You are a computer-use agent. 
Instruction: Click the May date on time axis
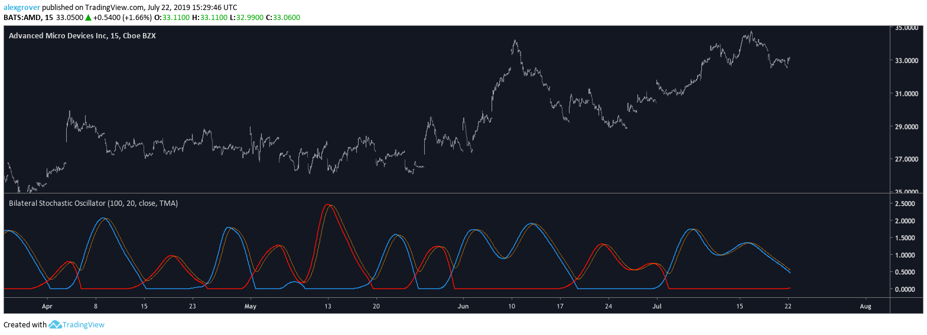point(251,307)
